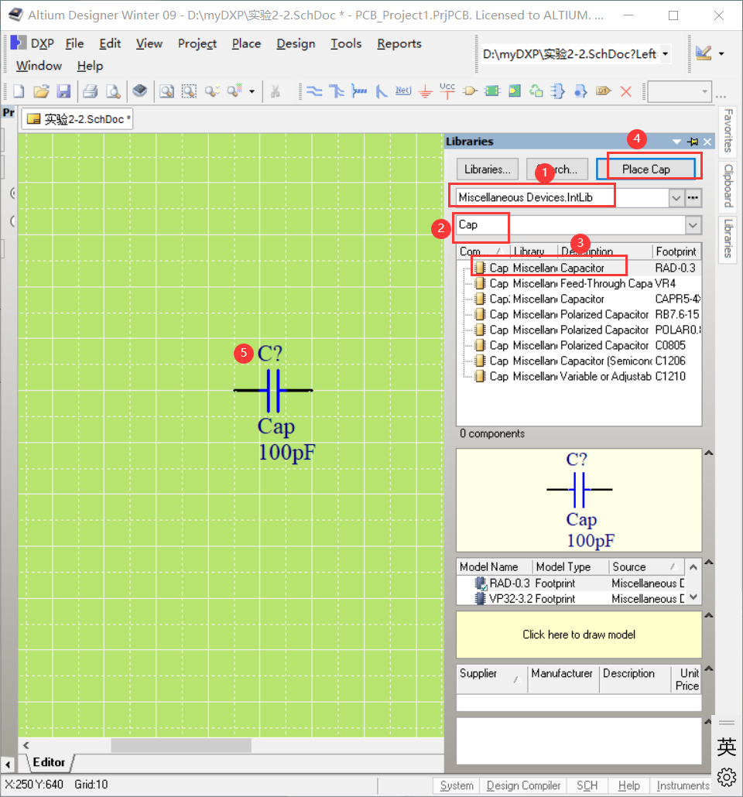Place a Harness Connector
This screenshot has height=797, width=743.
tap(558, 91)
